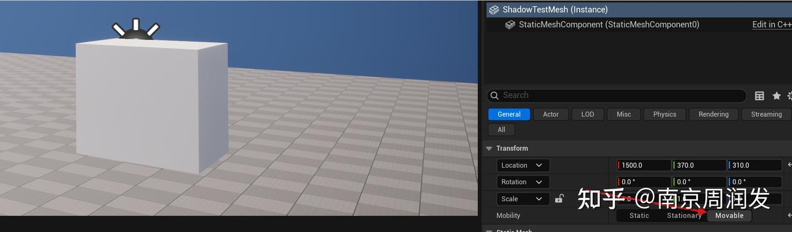Viewport: 792px width, 232px height.
Task: Click the ShadowTestMesh actor icon
Action: (x=494, y=10)
